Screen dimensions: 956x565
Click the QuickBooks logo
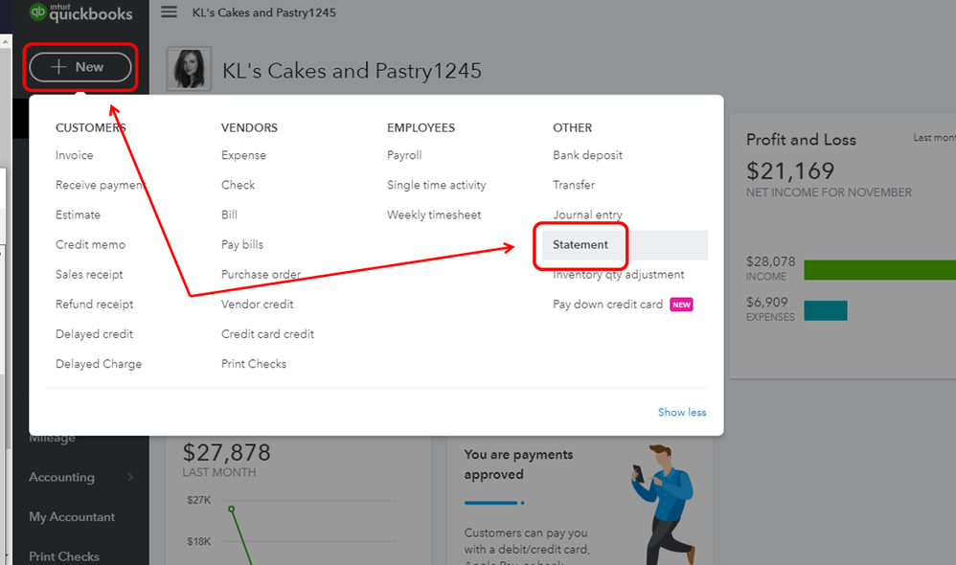tap(81, 12)
